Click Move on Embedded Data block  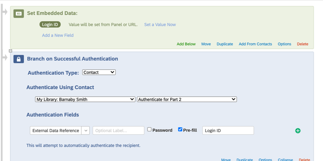(206, 44)
